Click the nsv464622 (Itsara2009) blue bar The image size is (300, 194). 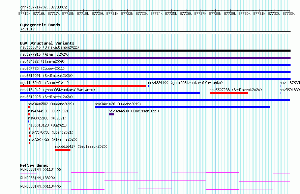tap(155, 65)
